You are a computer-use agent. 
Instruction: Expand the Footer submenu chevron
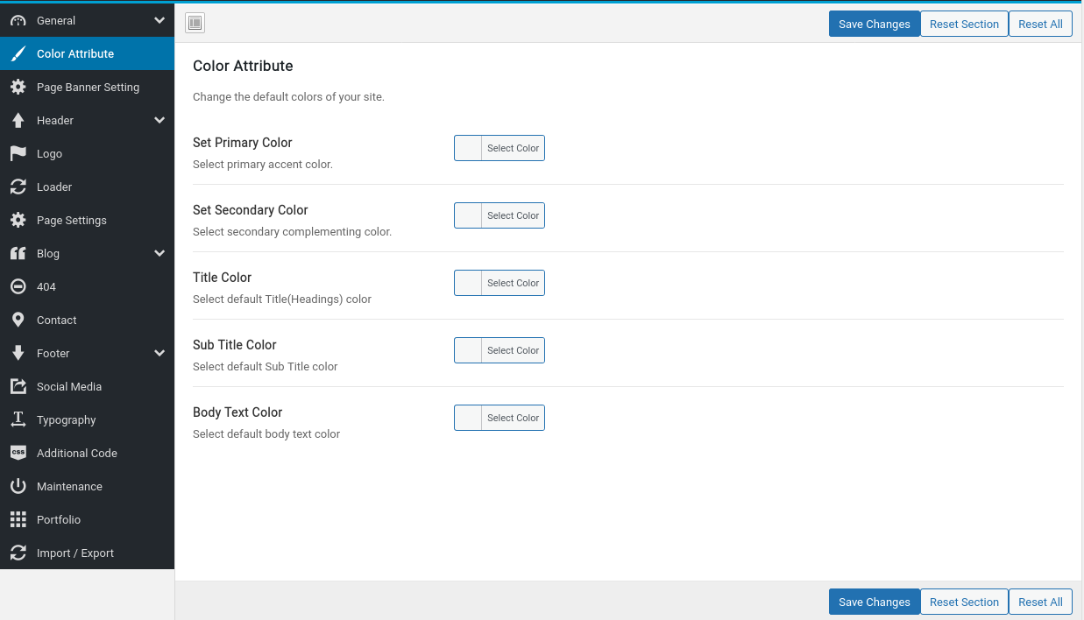click(159, 353)
